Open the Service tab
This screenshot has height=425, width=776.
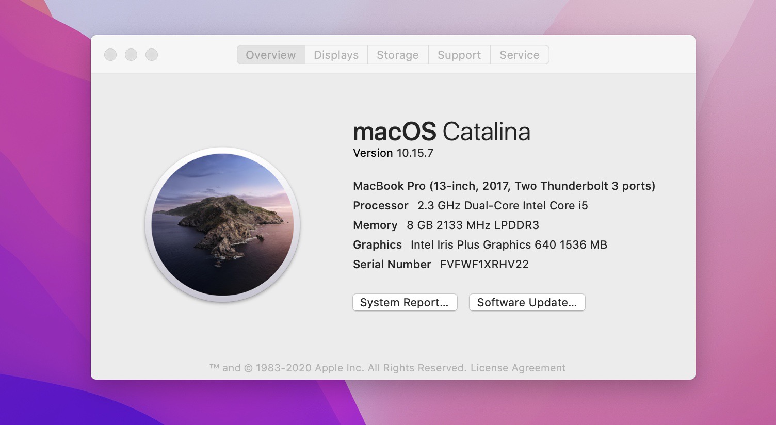(x=520, y=55)
